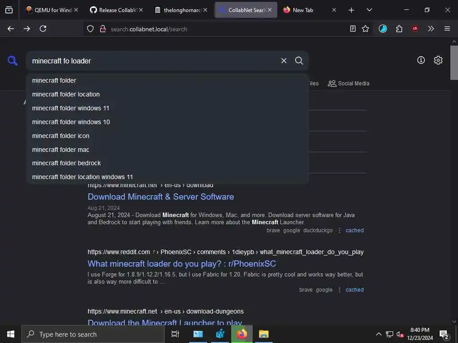Choose suggestion 'minecraft folder windows 11'
This screenshot has height=343, width=458.
(167, 108)
